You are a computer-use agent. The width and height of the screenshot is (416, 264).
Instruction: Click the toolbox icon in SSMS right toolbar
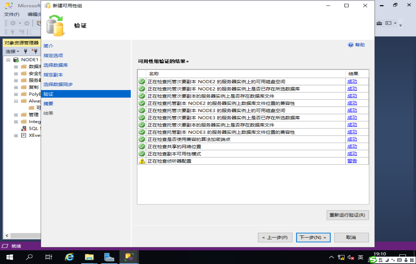(379, 23)
